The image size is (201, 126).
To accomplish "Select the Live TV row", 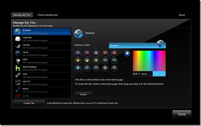I will (x=42, y=83).
